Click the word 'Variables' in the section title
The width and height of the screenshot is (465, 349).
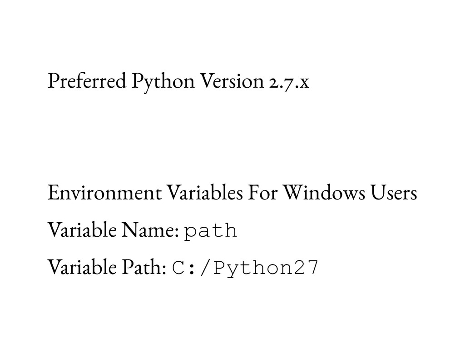point(205,193)
